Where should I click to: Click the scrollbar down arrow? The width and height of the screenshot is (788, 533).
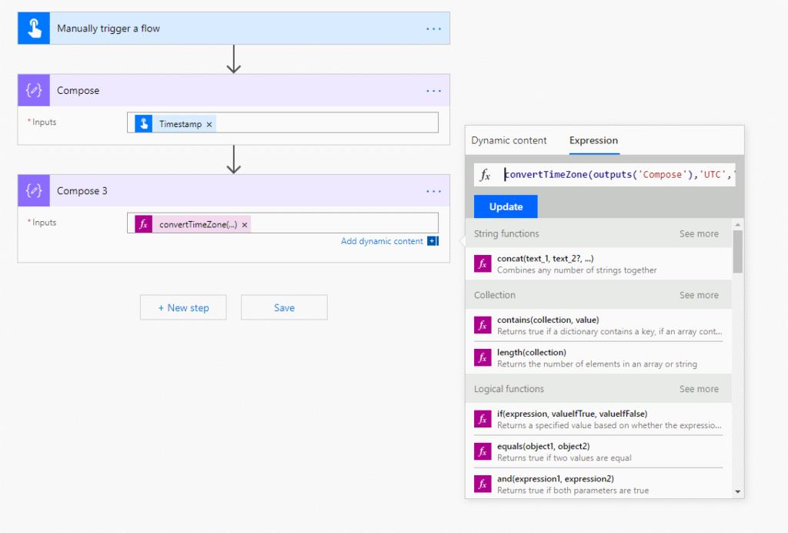[x=738, y=491]
